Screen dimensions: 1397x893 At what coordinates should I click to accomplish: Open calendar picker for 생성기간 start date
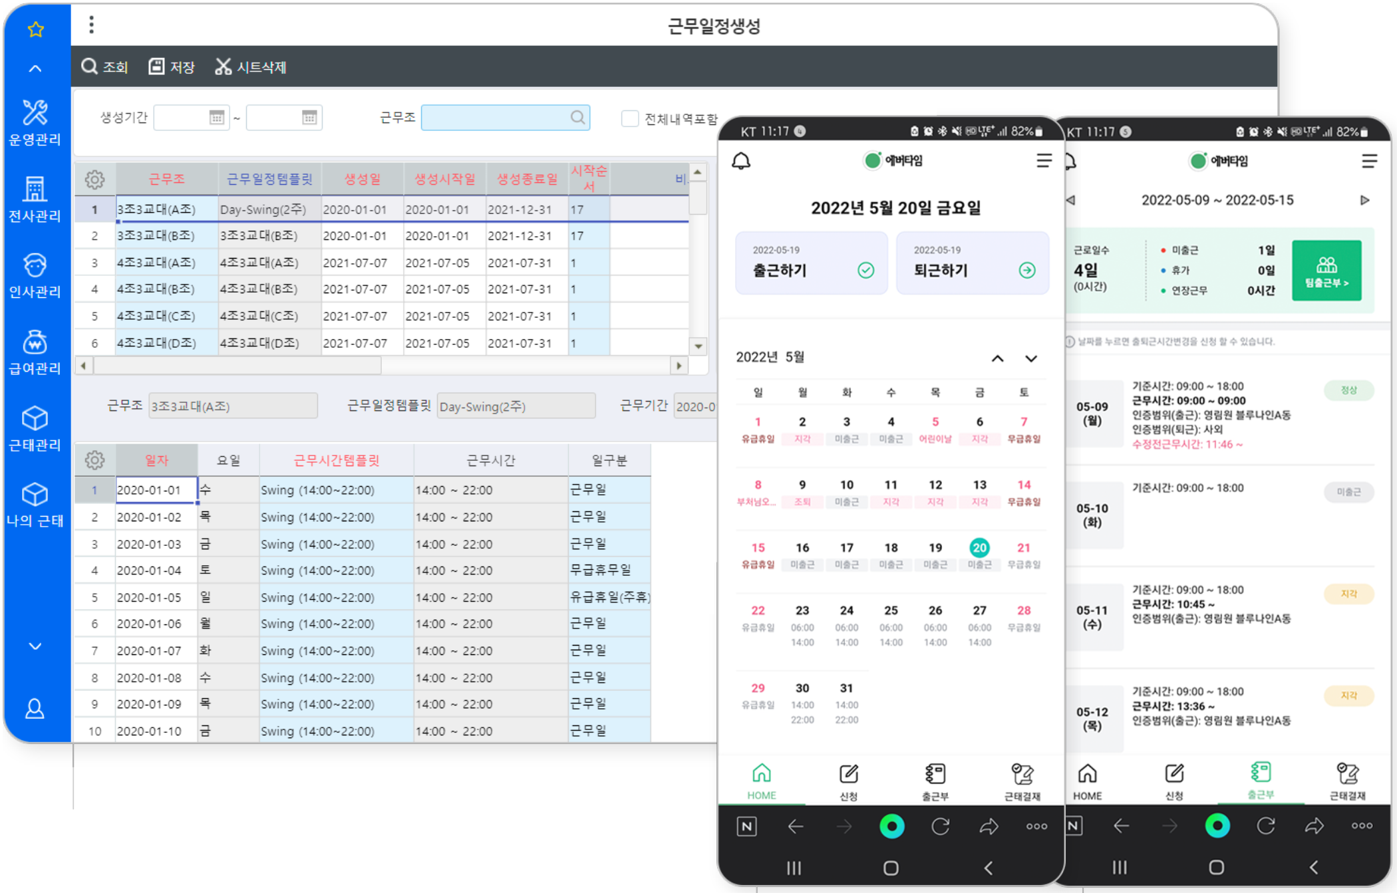pyautogui.click(x=217, y=118)
